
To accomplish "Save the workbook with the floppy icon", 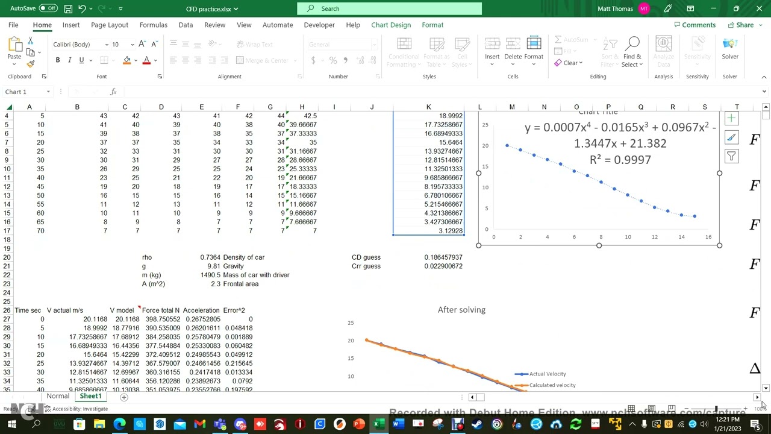I will coord(68,8).
